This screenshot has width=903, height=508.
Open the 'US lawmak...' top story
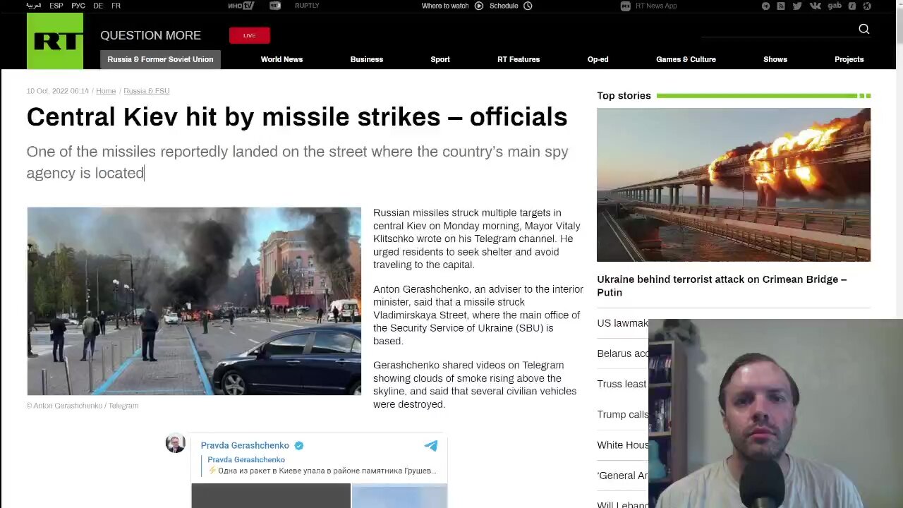(x=622, y=323)
